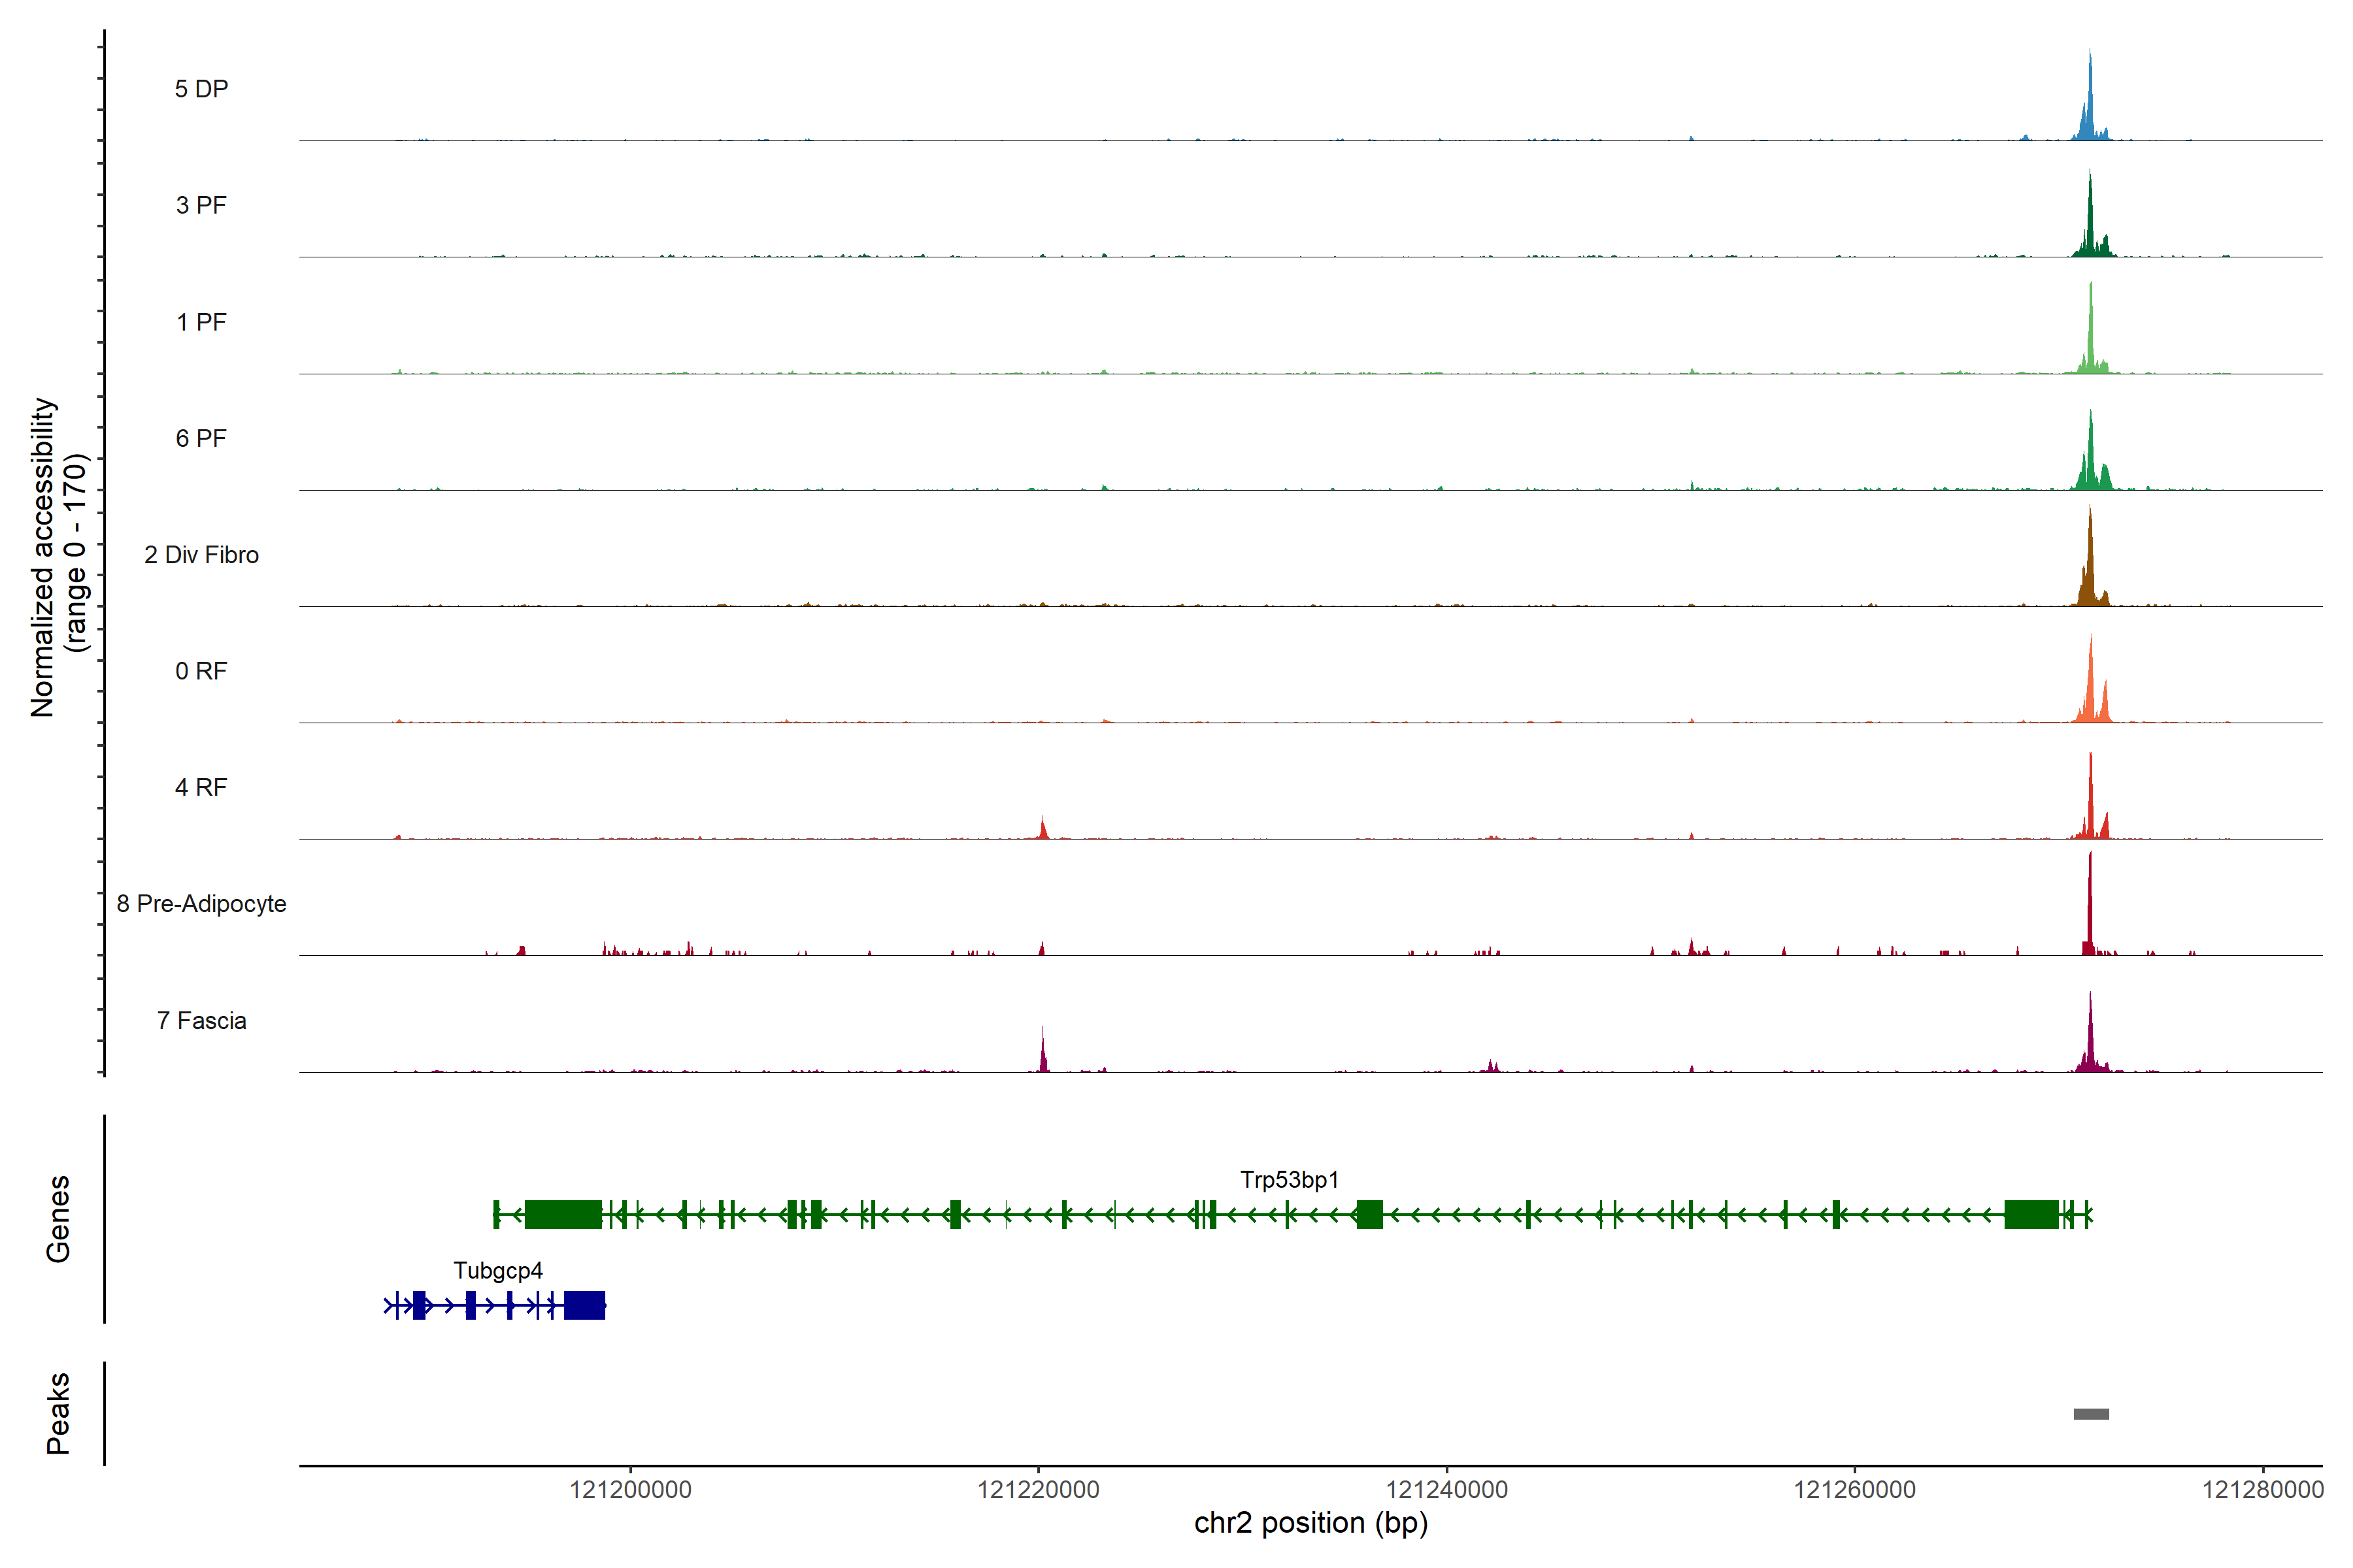
Task: Click the 7 Fascia track label
Action: (x=201, y=1021)
